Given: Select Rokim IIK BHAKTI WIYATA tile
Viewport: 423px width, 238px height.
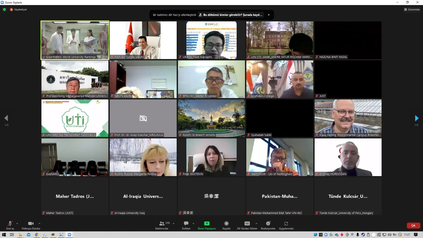Looking at the screenshot, I should (212, 118).
